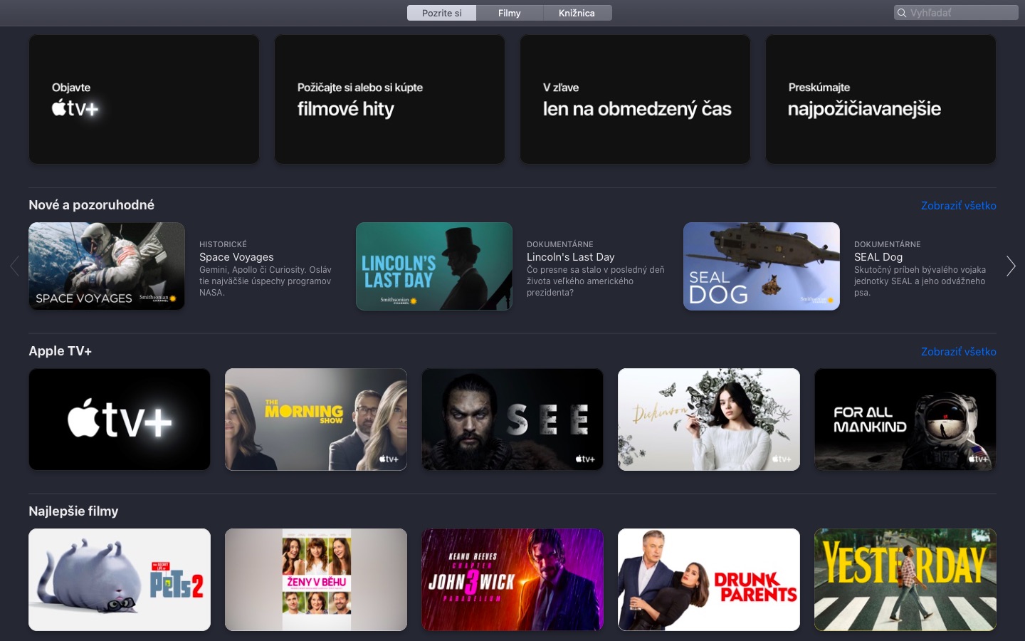
Task: Show all in Apple TV+ section
Action: [x=958, y=352]
